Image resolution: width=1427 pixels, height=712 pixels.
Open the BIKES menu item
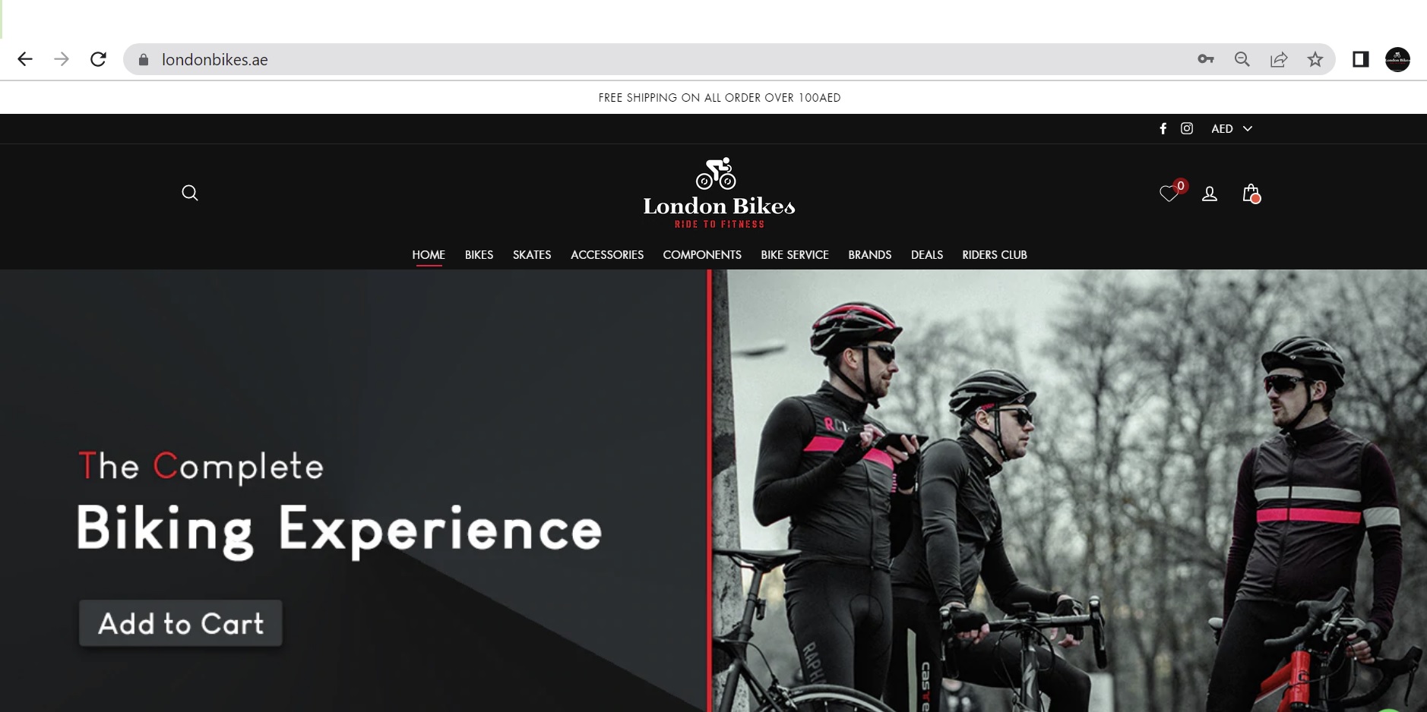pyautogui.click(x=479, y=255)
